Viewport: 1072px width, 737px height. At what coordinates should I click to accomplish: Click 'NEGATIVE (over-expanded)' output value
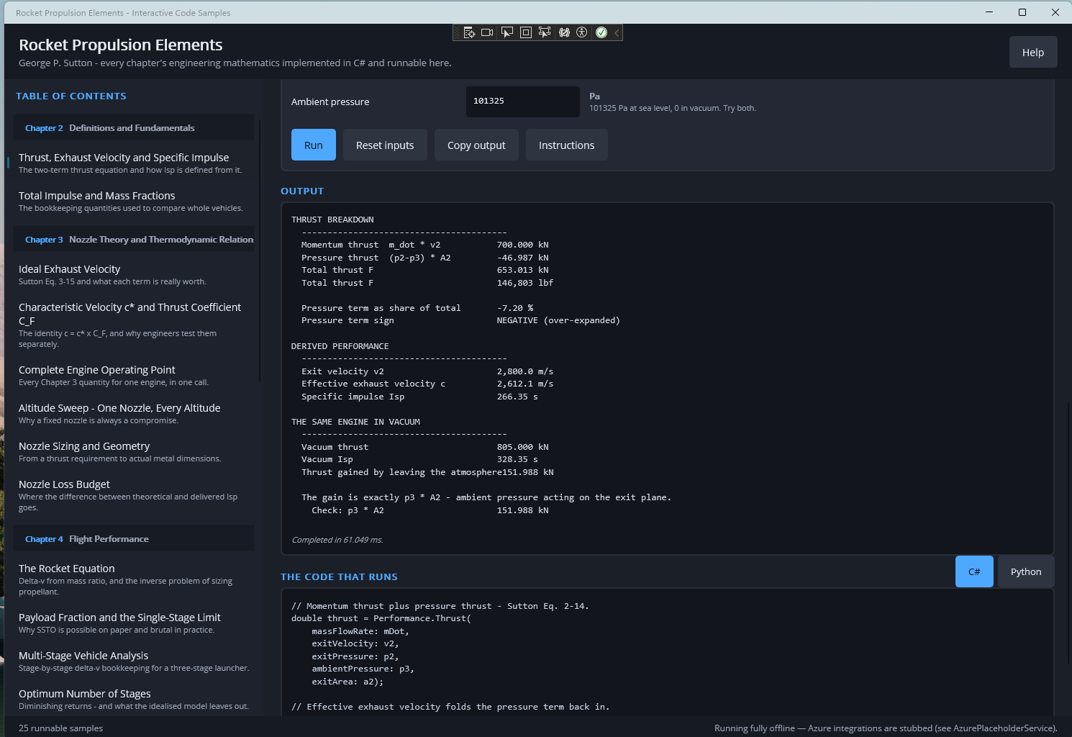point(558,320)
